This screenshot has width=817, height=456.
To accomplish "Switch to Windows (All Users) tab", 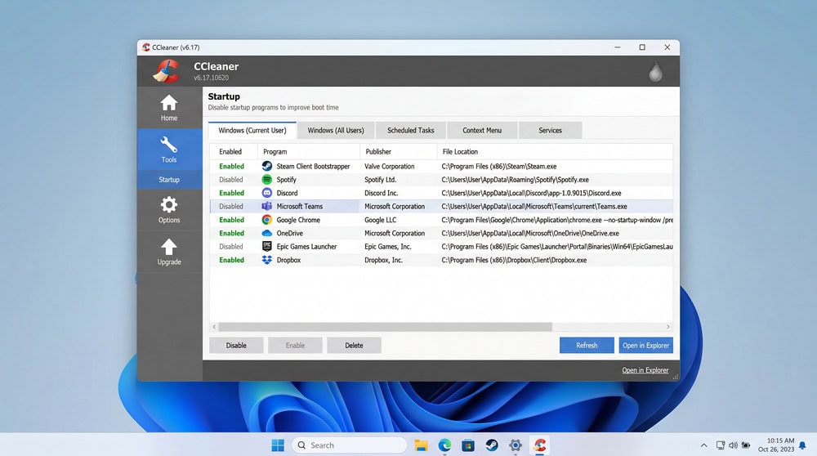I will point(336,130).
